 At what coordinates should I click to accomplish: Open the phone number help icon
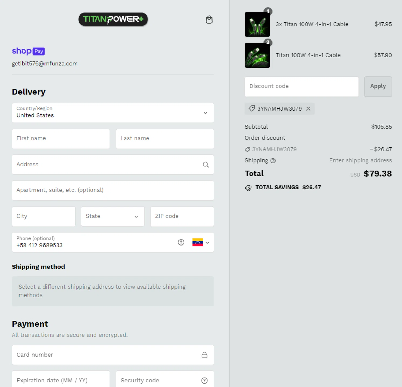[x=181, y=242]
